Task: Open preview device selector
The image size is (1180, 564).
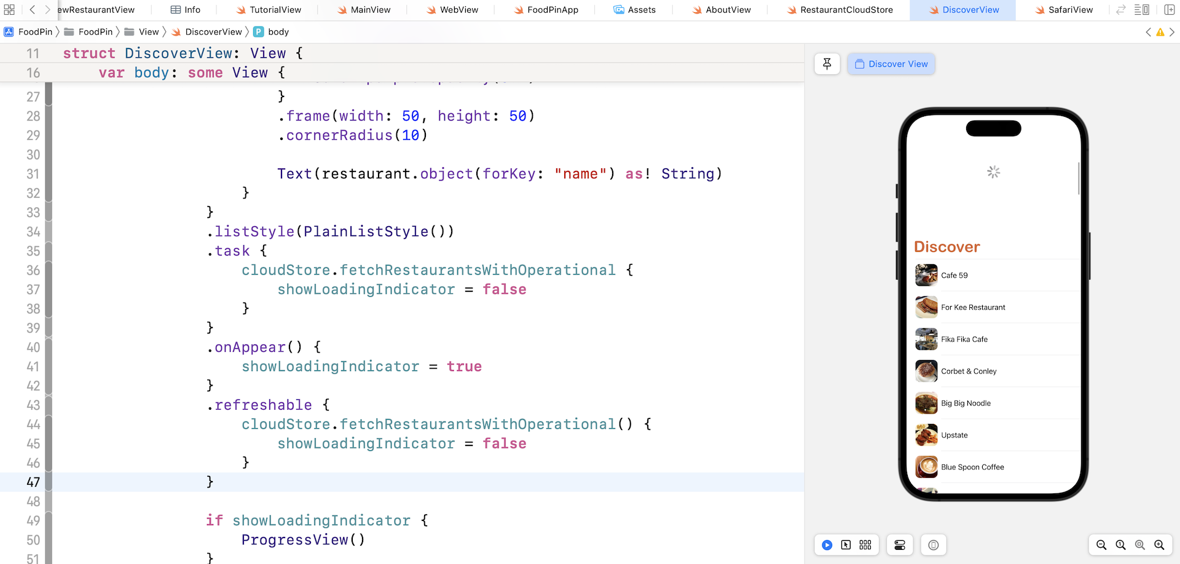Action: click(934, 545)
